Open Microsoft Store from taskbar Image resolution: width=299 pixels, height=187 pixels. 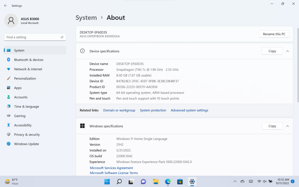[180, 182]
